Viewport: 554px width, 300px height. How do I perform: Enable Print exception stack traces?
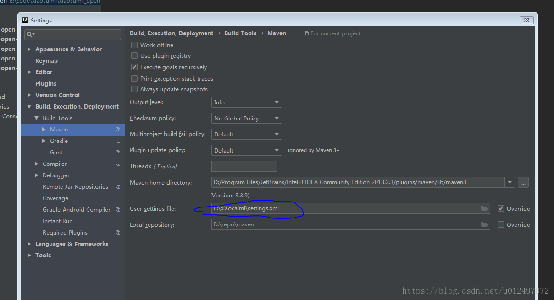point(134,78)
